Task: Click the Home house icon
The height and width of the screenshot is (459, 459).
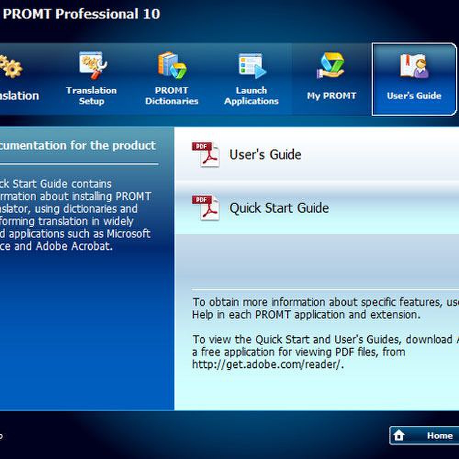Action: click(x=399, y=435)
